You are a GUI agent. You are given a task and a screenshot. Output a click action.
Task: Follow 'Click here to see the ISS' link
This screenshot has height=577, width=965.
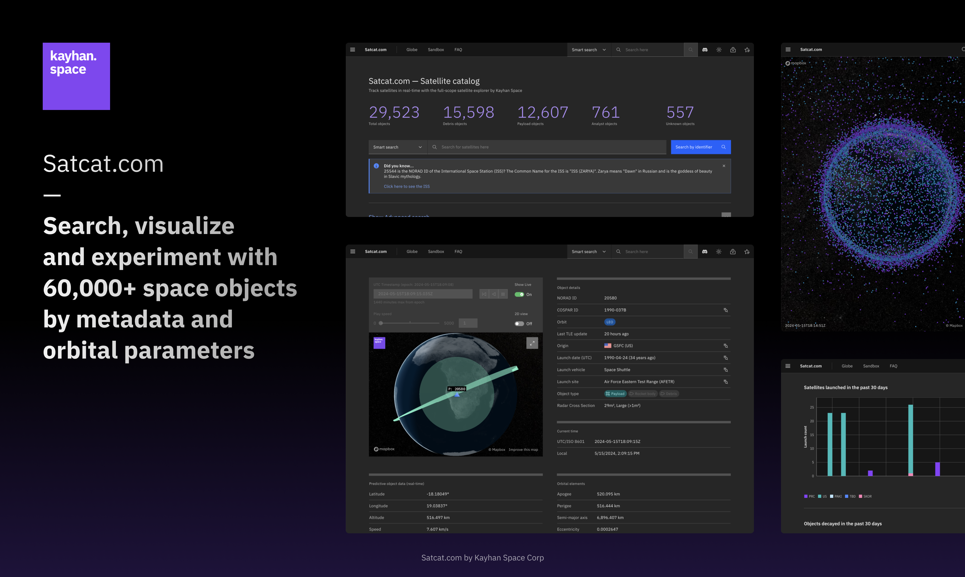point(407,187)
